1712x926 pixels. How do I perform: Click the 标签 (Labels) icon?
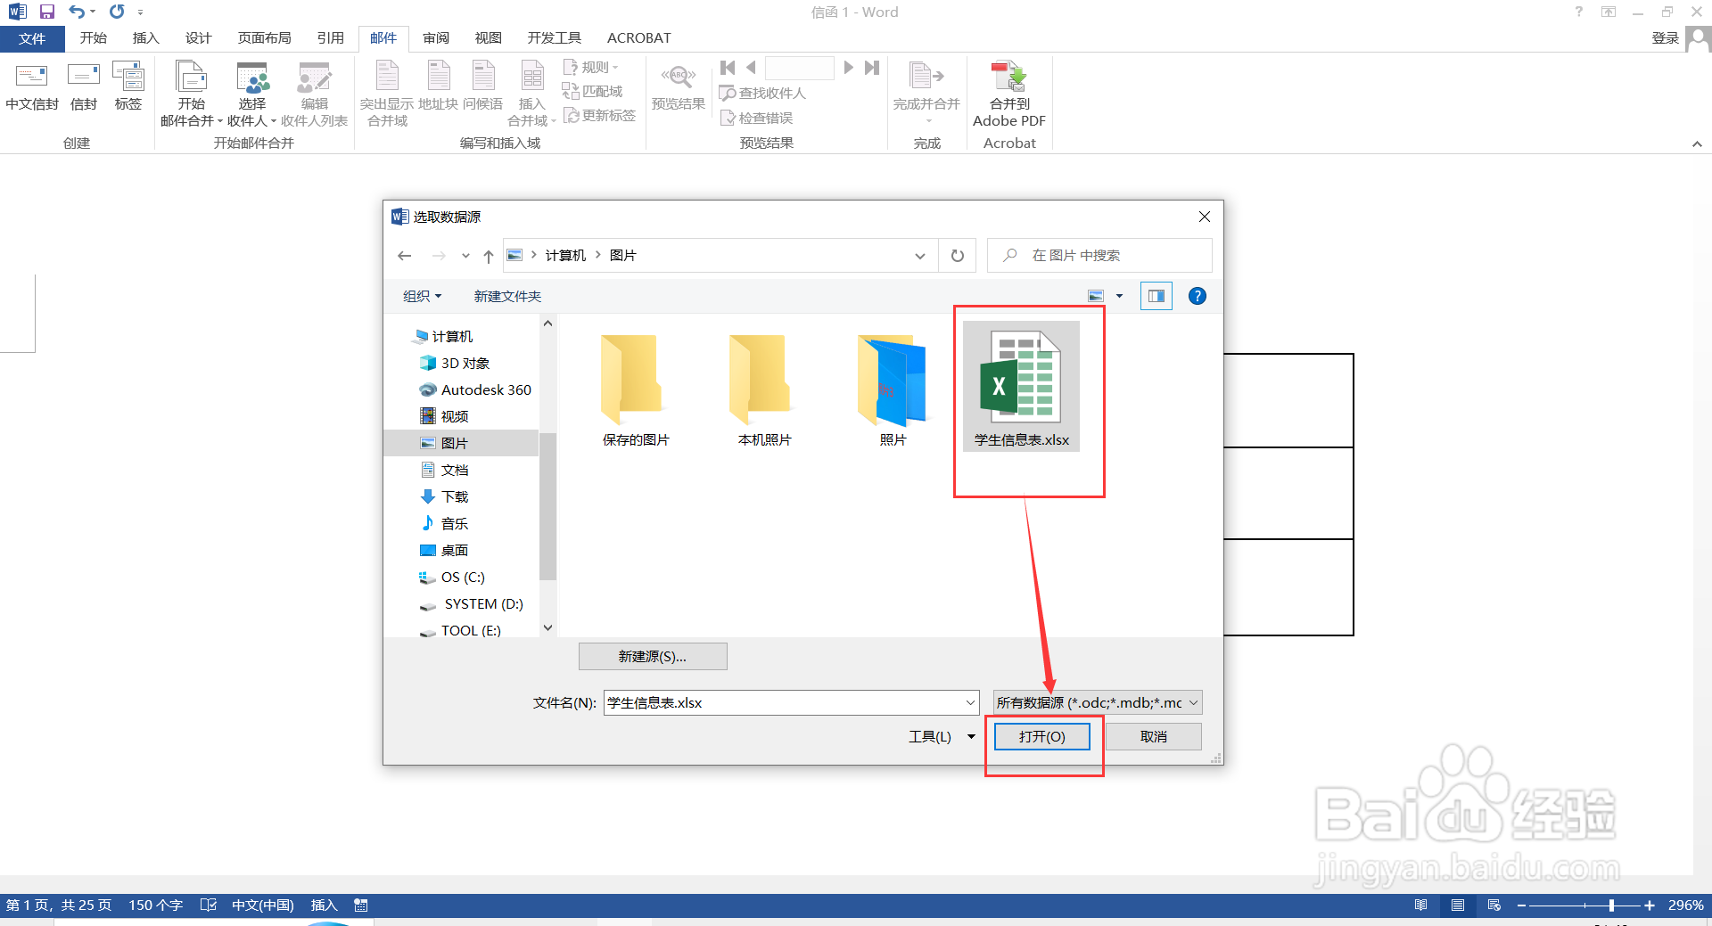(128, 89)
